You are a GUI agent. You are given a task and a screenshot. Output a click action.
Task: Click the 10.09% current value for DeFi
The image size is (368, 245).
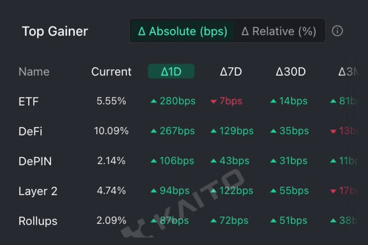click(111, 131)
